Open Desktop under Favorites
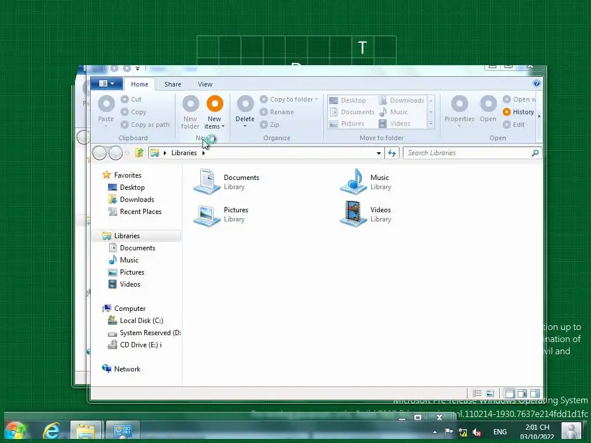This screenshot has height=443, width=591. [126, 187]
